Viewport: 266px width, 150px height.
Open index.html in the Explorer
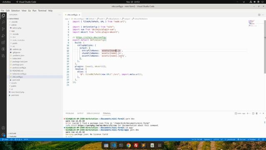tap(35, 58)
